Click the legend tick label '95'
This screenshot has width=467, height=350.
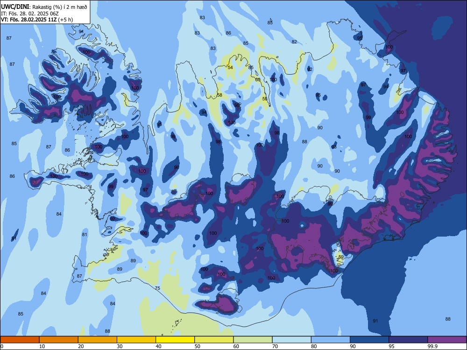[392, 346]
